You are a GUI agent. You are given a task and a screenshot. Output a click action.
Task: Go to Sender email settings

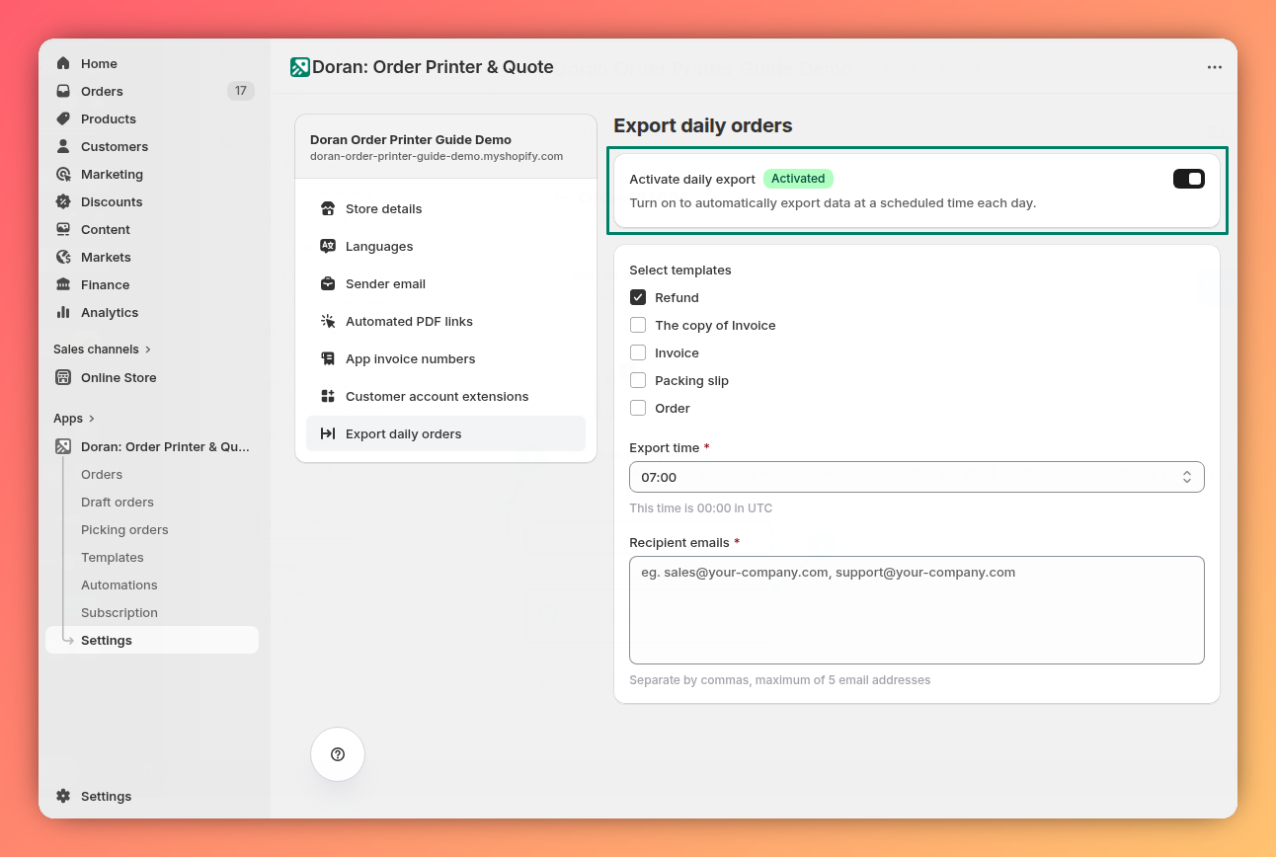(445, 283)
